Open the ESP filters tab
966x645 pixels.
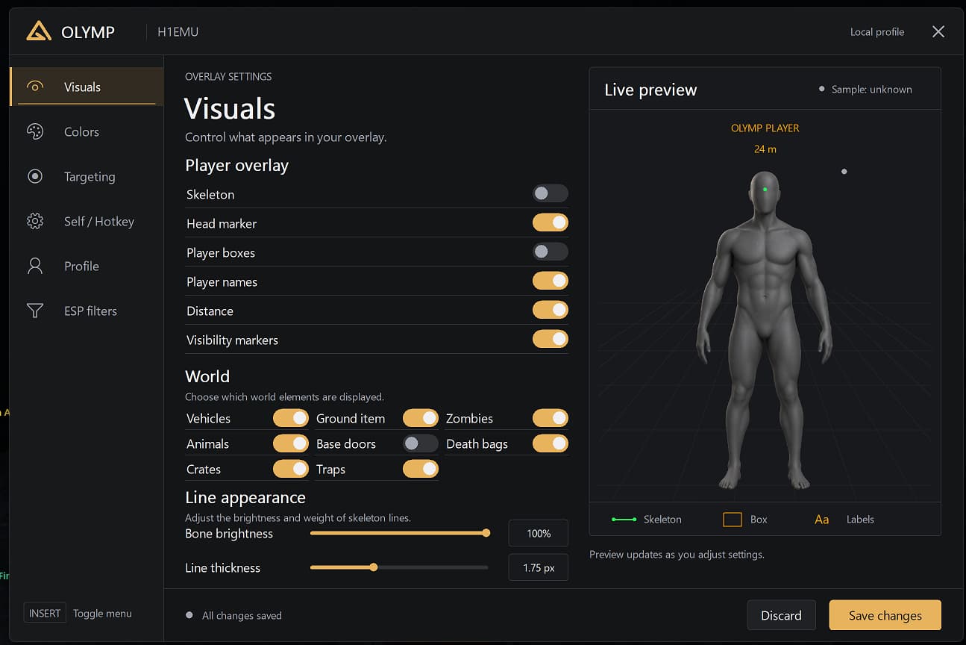(87, 311)
